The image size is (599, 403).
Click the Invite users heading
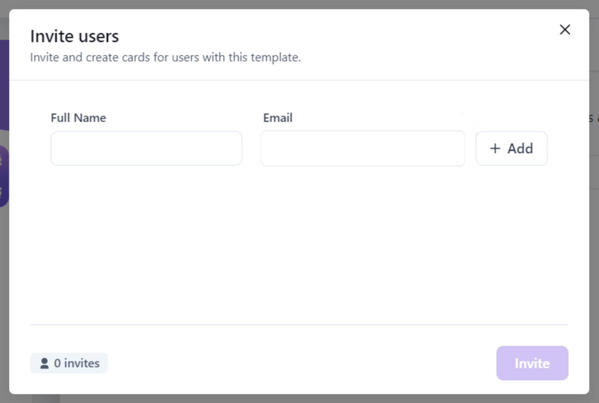pyautogui.click(x=75, y=36)
